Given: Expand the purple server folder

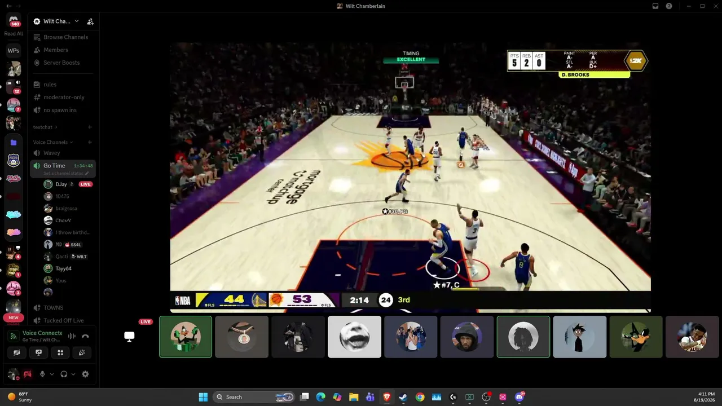Looking at the screenshot, I should 14,143.
